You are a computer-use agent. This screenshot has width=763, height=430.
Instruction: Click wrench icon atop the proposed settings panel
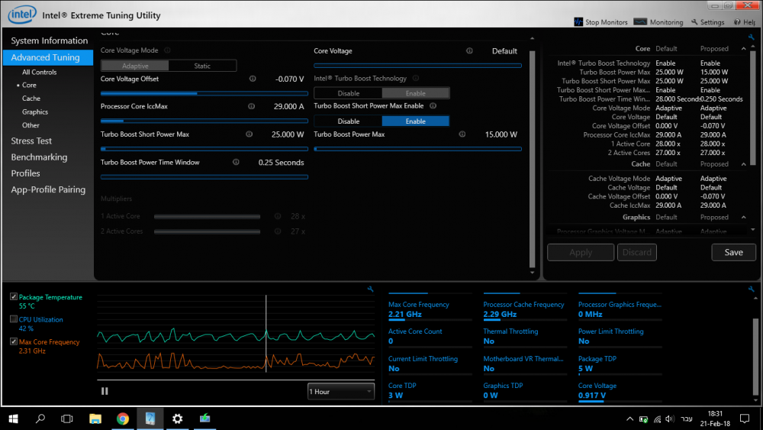(x=752, y=37)
